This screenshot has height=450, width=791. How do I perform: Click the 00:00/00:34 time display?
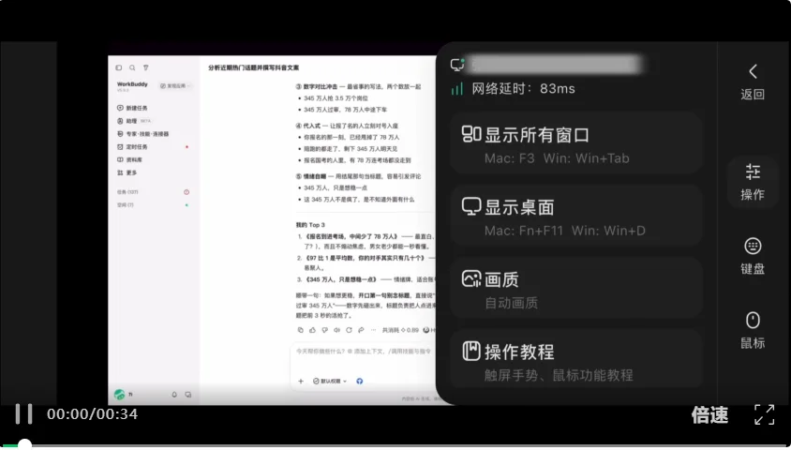93,414
